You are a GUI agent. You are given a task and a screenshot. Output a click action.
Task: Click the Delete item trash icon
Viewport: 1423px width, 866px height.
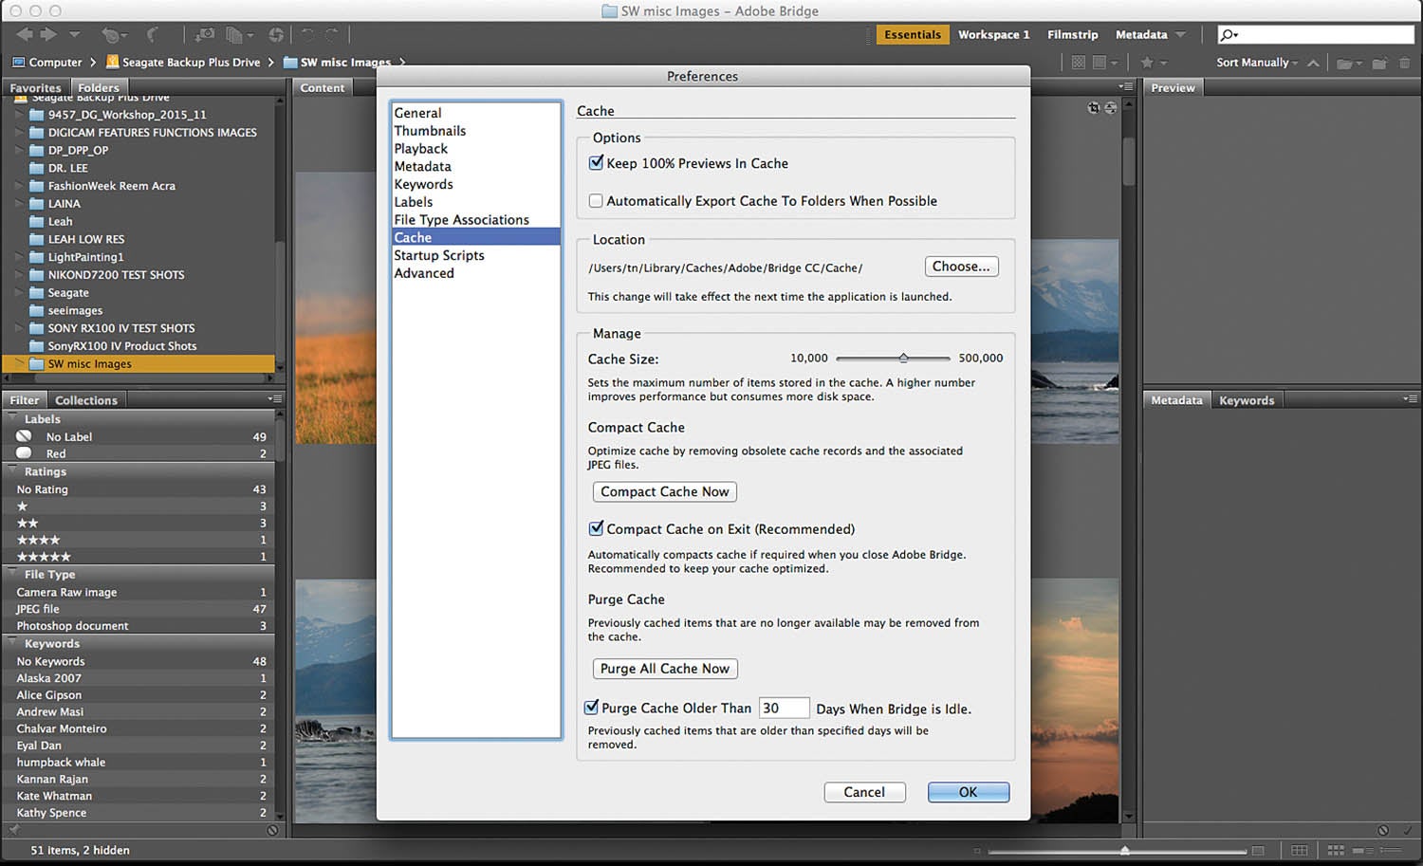pos(1406,63)
